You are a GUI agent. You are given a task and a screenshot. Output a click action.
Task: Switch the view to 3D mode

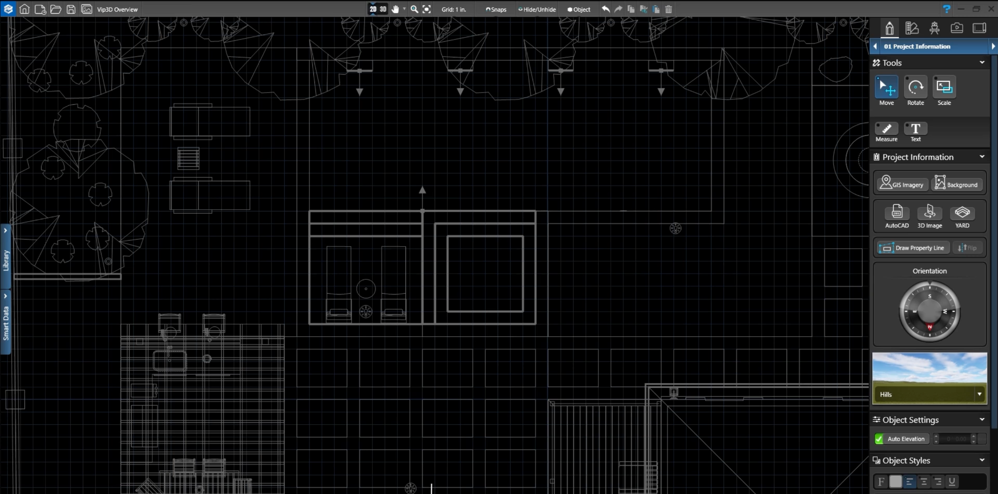[x=383, y=9]
